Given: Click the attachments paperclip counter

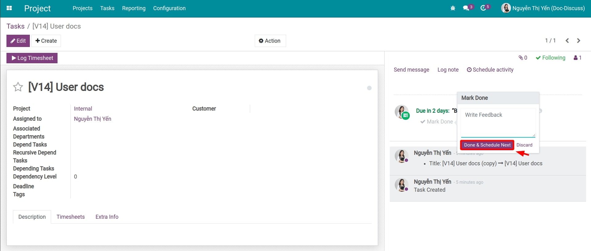Looking at the screenshot, I should 523,58.
